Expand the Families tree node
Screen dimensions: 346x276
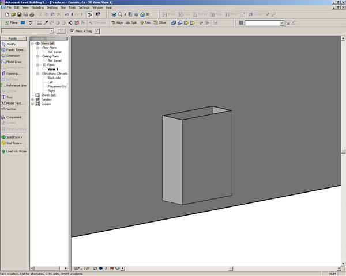point(33,99)
